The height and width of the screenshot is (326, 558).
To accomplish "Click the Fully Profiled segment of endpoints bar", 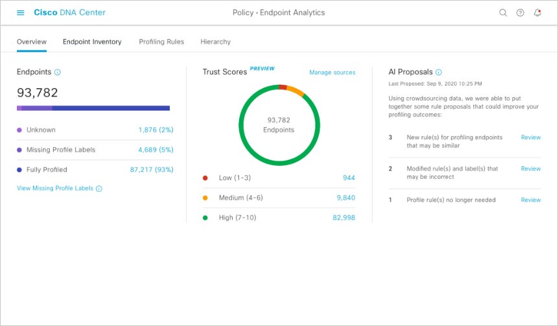I will click(110, 108).
